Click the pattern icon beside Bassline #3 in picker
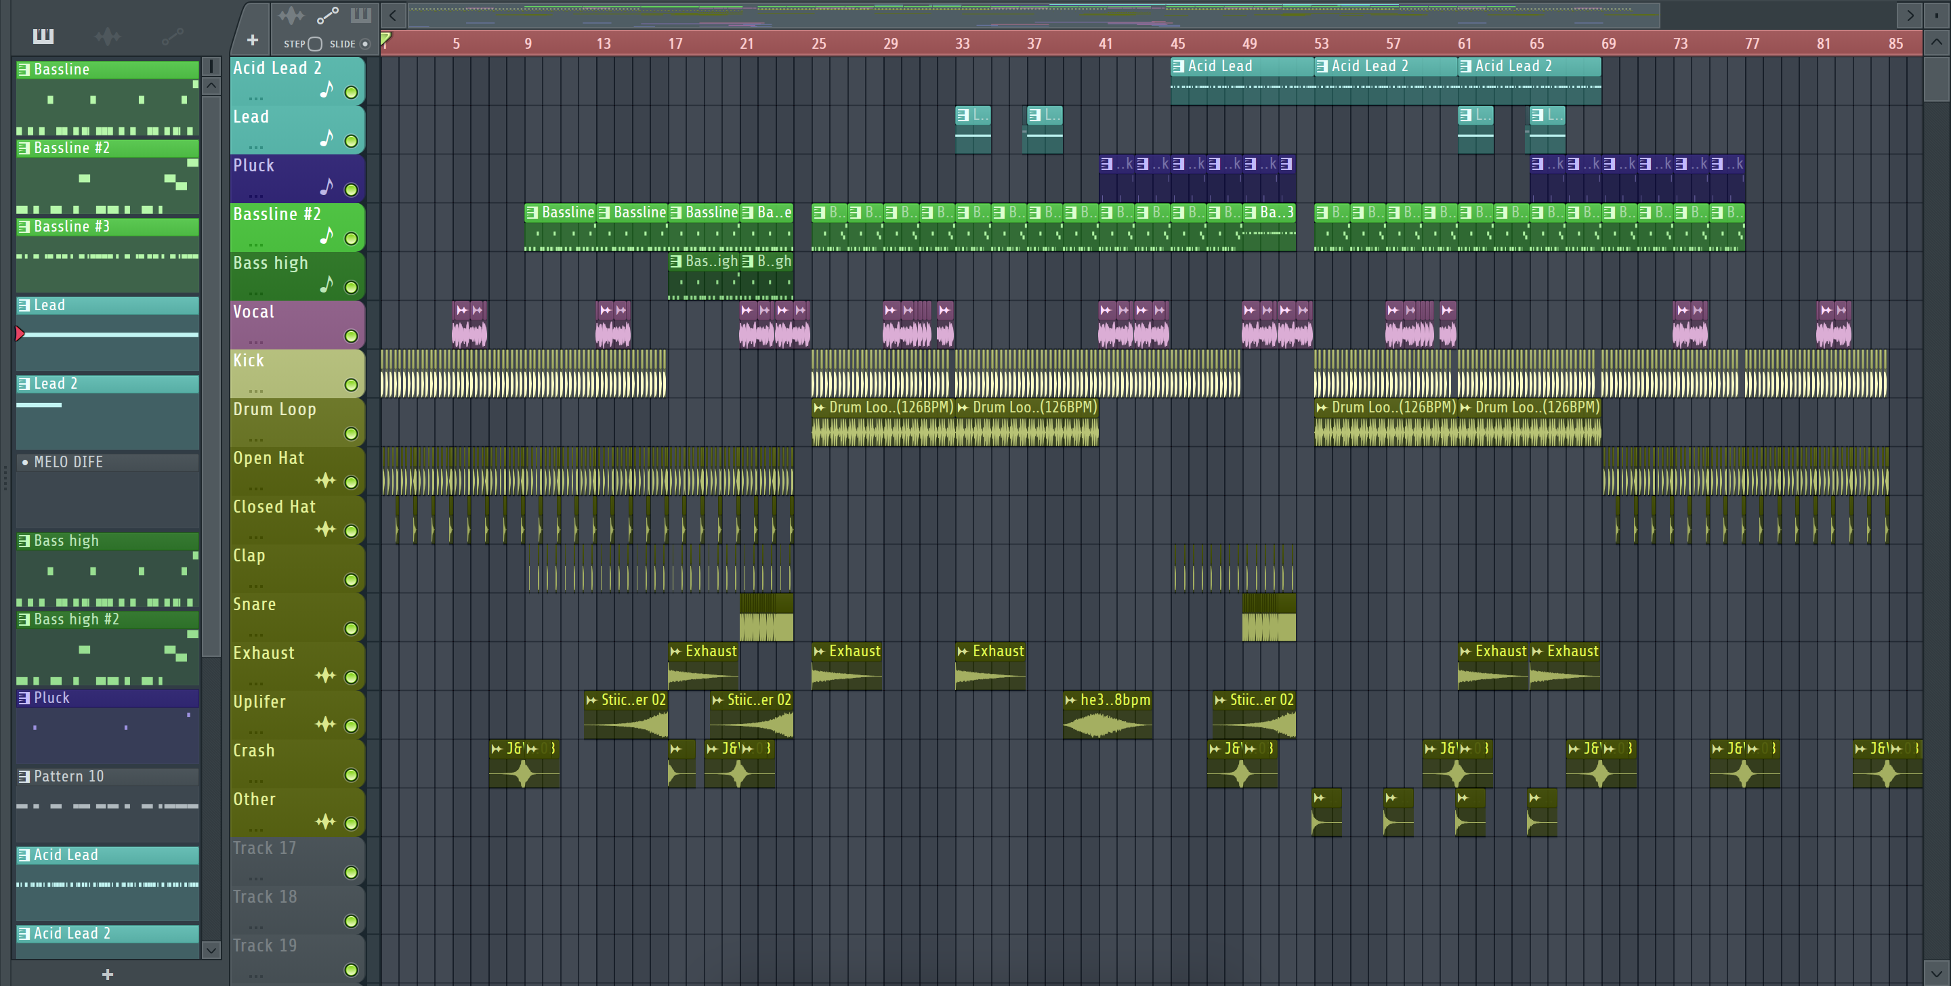 pyautogui.click(x=24, y=226)
